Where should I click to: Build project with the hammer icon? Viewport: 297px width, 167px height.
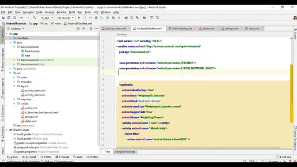[34, 18]
